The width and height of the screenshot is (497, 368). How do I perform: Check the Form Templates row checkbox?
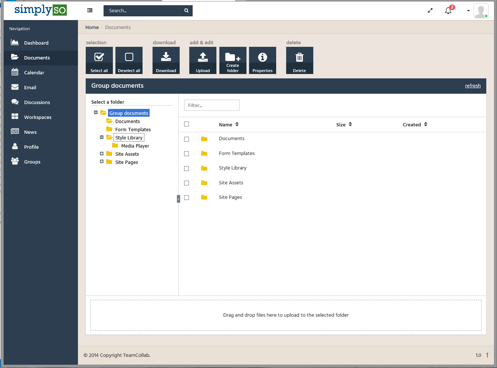tap(187, 154)
